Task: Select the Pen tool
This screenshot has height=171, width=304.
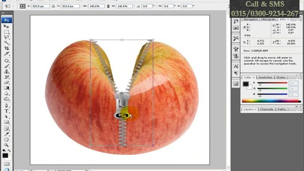Action: pos(6,105)
